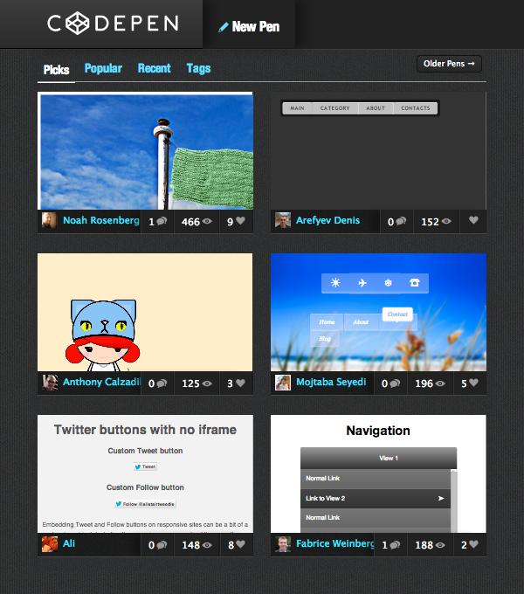This screenshot has width=524, height=594.
Task: Open the cartoon cat pen thumbnail
Action: [145, 313]
